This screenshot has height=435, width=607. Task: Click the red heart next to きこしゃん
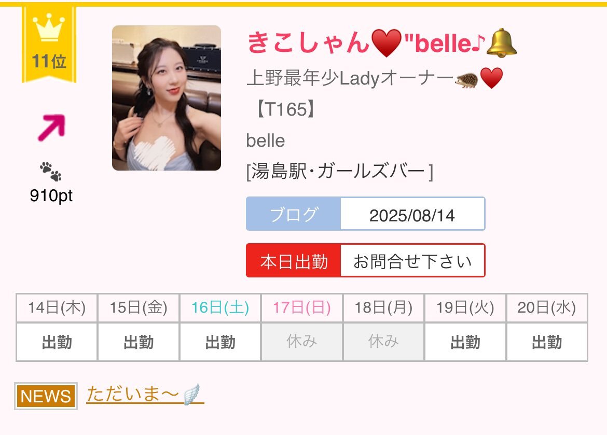coord(386,43)
